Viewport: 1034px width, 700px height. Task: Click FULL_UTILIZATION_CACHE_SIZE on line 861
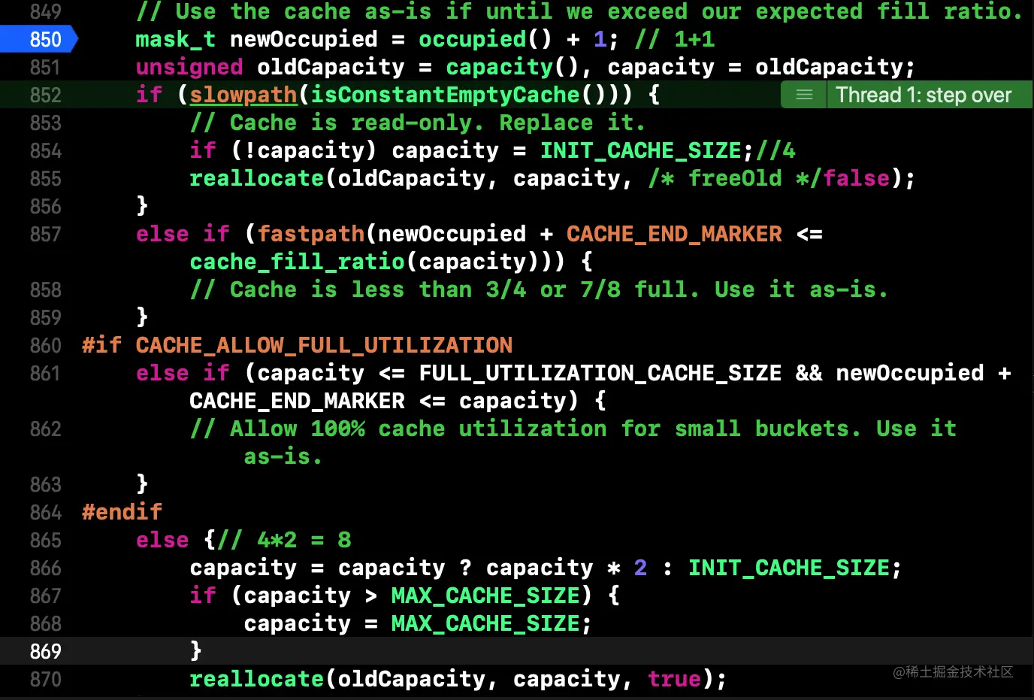[600, 373]
